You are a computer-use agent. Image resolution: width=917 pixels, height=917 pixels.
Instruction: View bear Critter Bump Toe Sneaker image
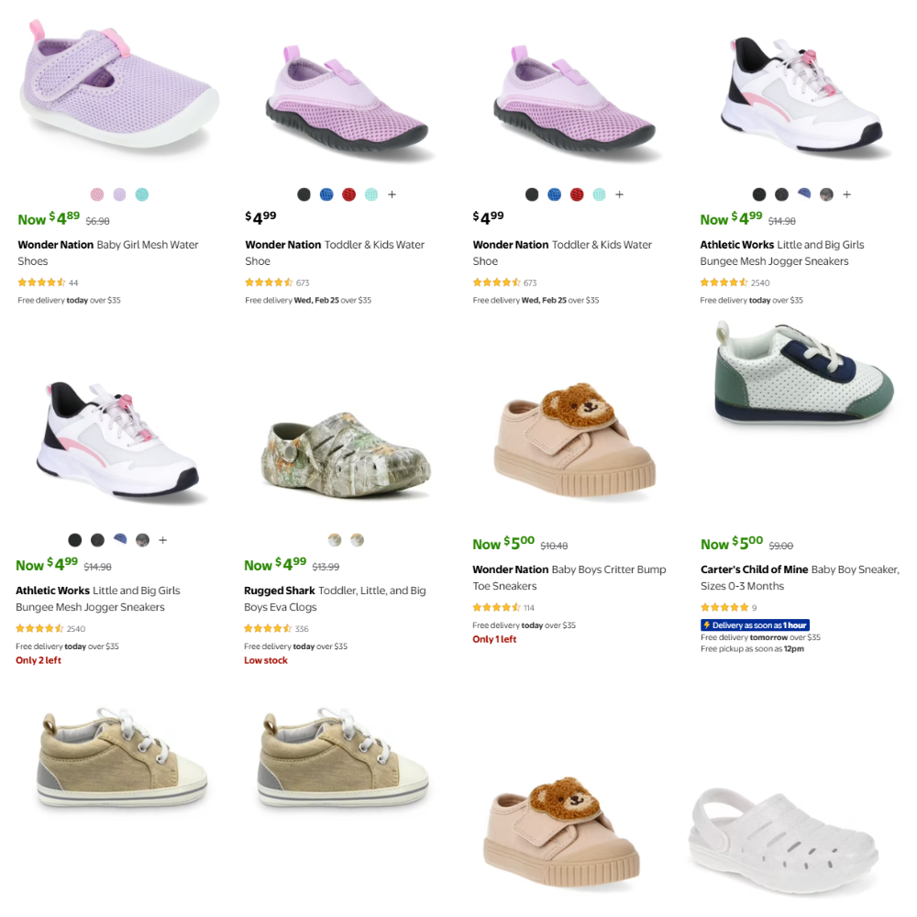574,440
